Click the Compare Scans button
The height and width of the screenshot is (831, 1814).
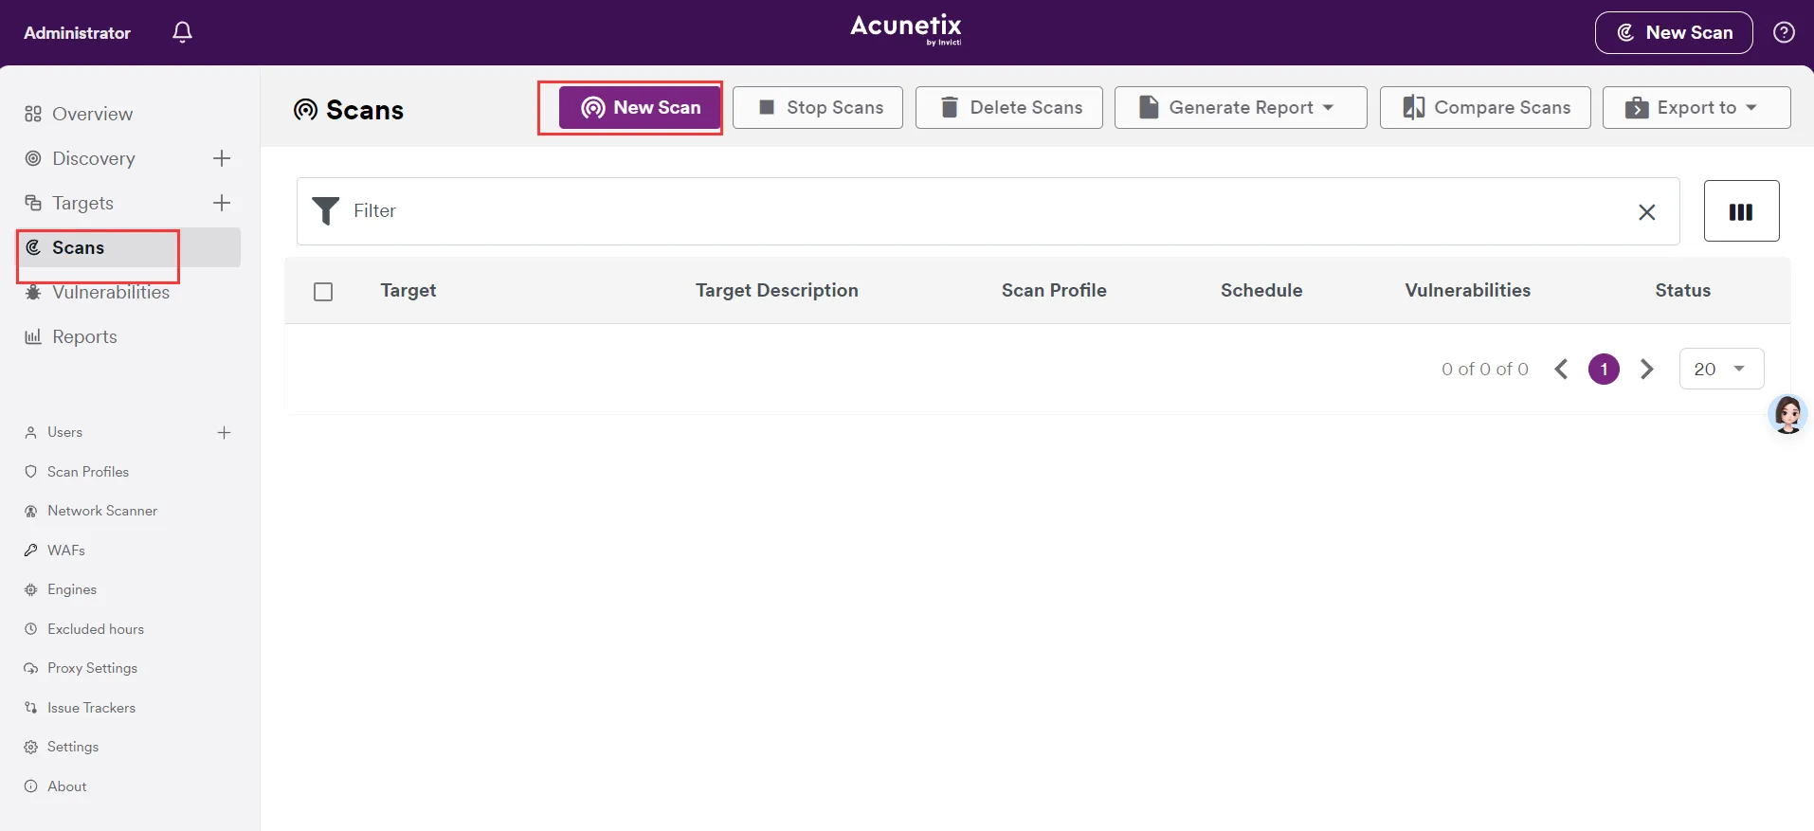tap(1485, 107)
